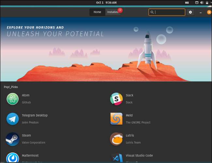Click the Atom app title
This screenshot has width=212, height=163.
(25, 95)
